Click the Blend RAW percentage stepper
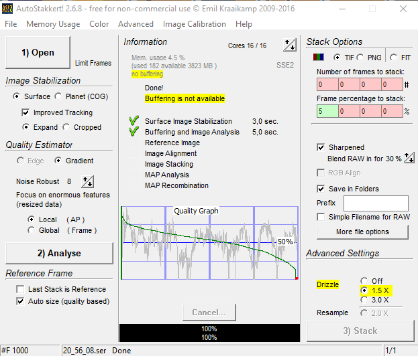 [x=410, y=159]
